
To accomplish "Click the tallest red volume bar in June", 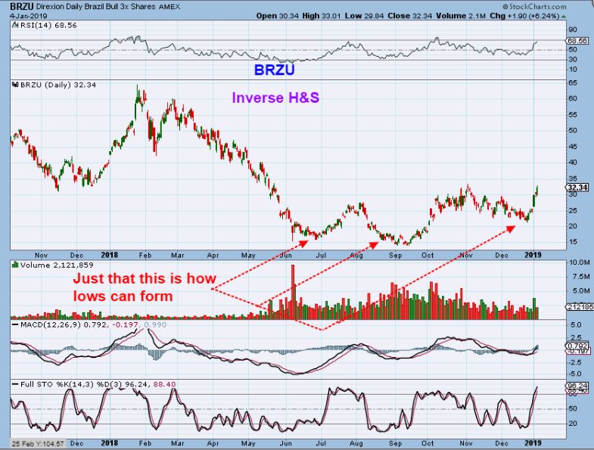I will (x=293, y=291).
